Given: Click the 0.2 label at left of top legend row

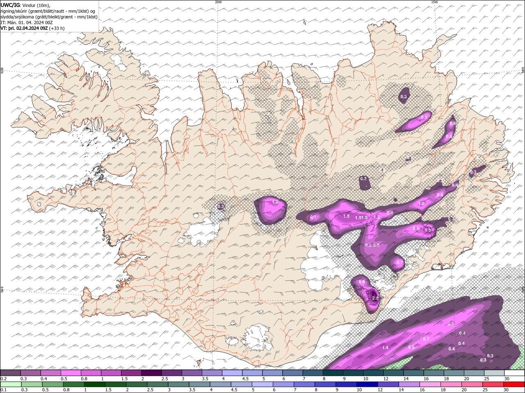Looking at the screenshot, I should 3,379.
